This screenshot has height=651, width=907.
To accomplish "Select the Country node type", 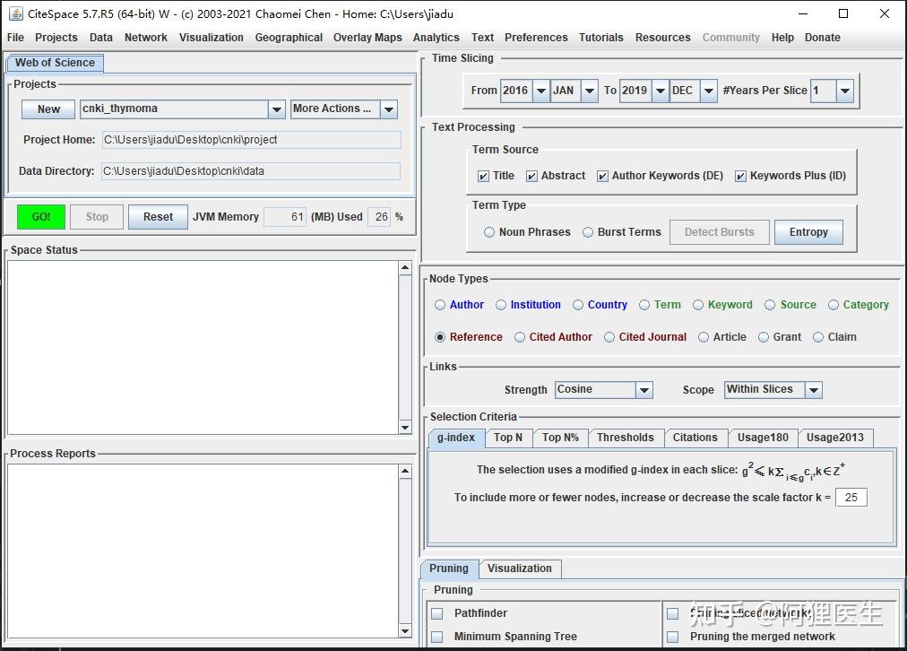I will (x=578, y=305).
